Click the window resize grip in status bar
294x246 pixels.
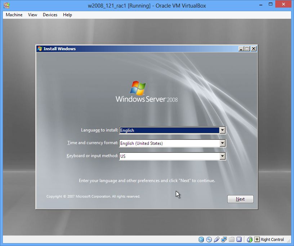coord(289,241)
